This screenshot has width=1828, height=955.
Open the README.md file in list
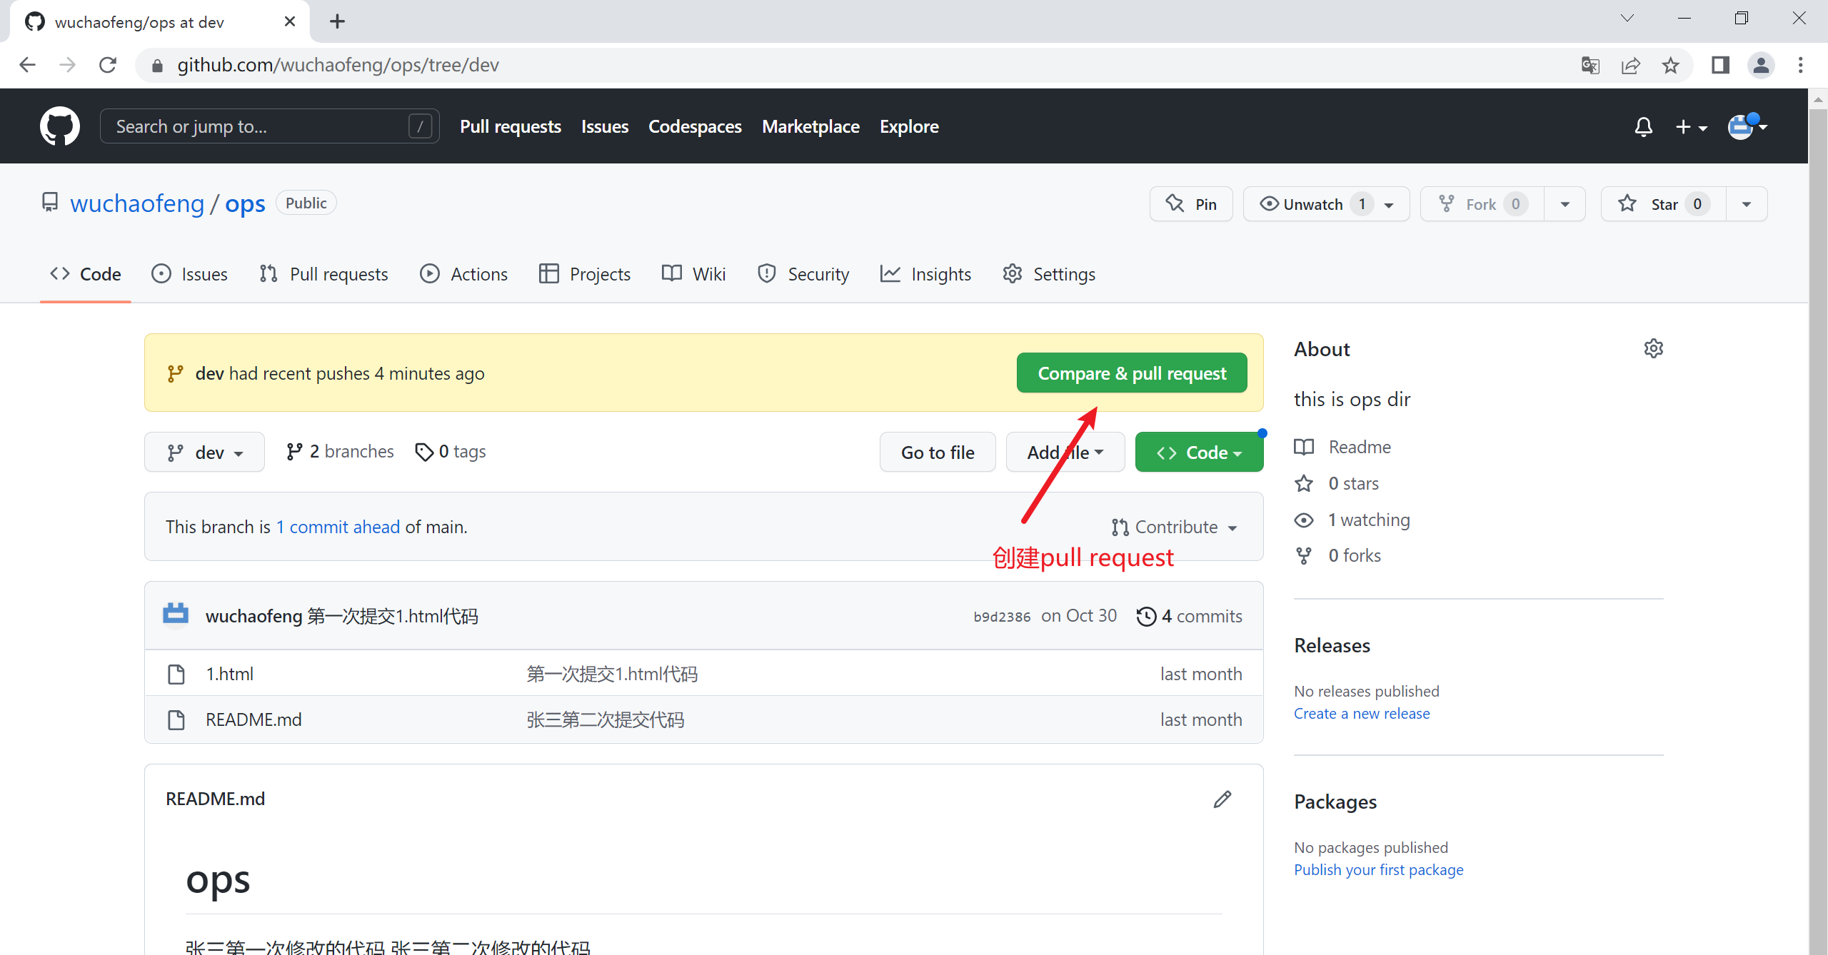coord(253,719)
